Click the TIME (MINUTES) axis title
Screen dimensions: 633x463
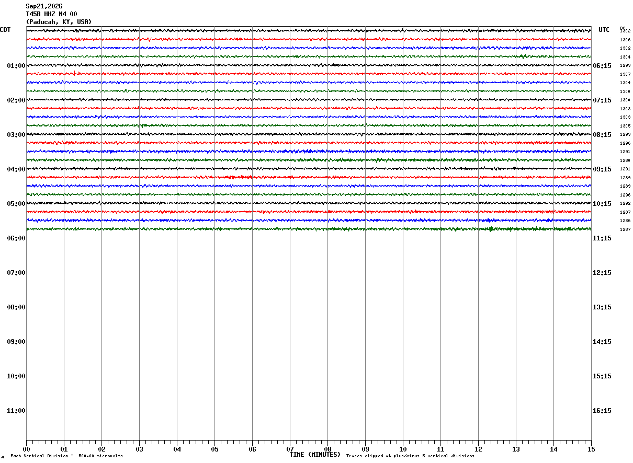point(315,455)
